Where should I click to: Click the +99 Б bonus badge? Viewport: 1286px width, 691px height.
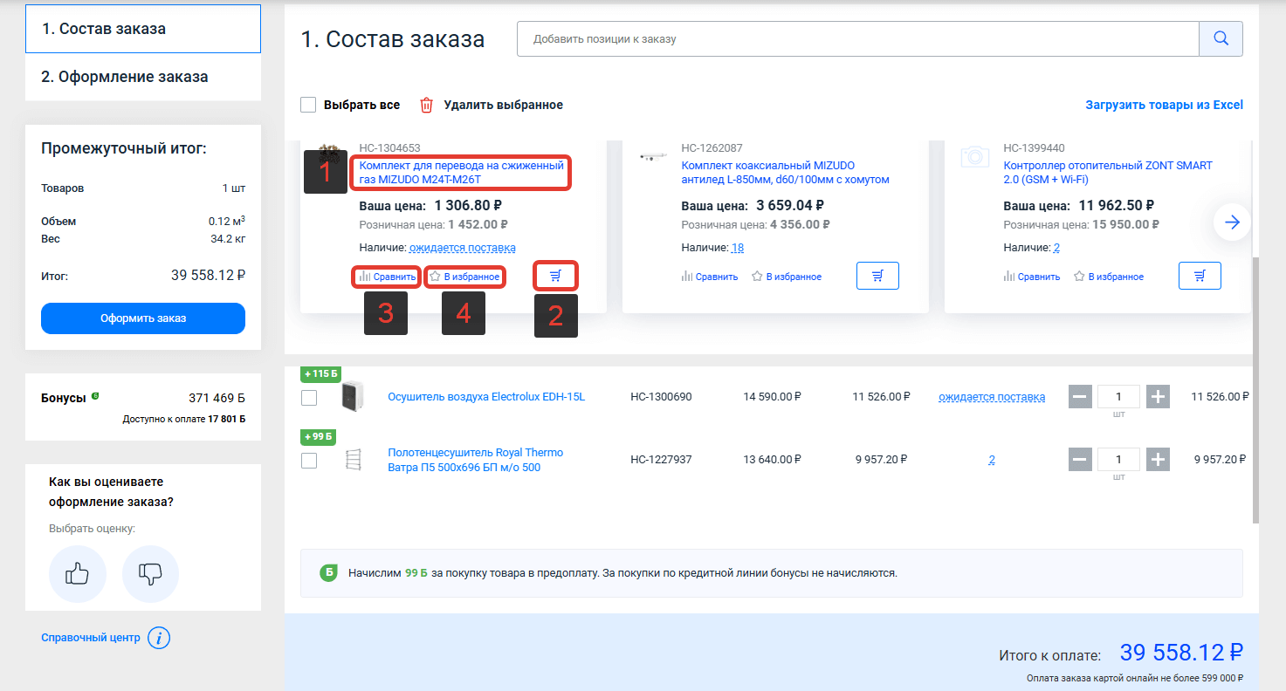[319, 437]
